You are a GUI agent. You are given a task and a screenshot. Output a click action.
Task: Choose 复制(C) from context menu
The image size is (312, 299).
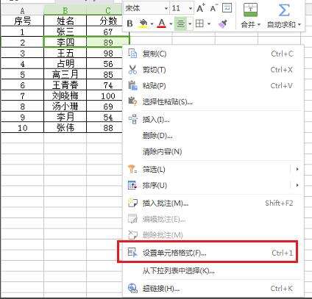213,54
